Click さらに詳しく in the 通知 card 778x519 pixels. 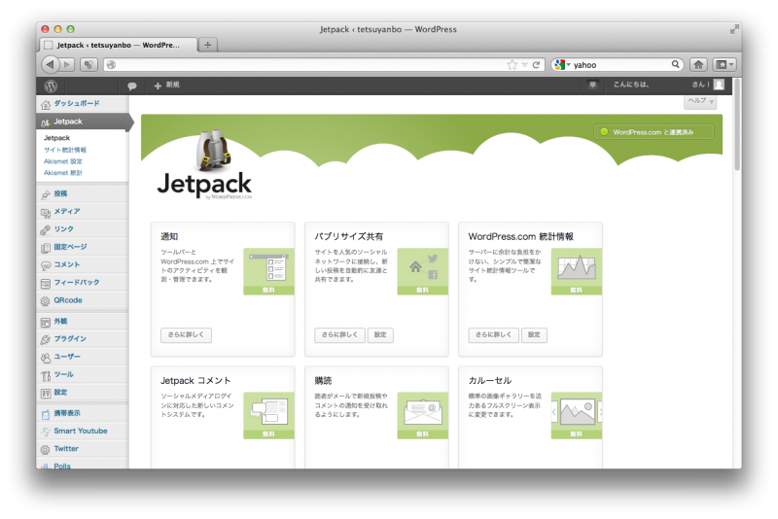186,335
